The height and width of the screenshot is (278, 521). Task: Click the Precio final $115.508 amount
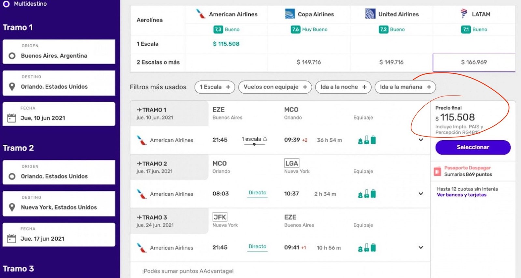pos(455,117)
